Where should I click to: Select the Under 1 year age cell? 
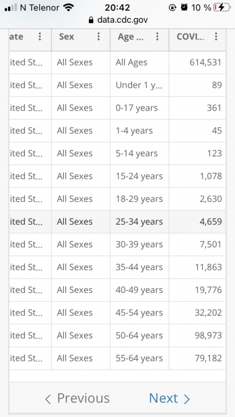click(139, 85)
